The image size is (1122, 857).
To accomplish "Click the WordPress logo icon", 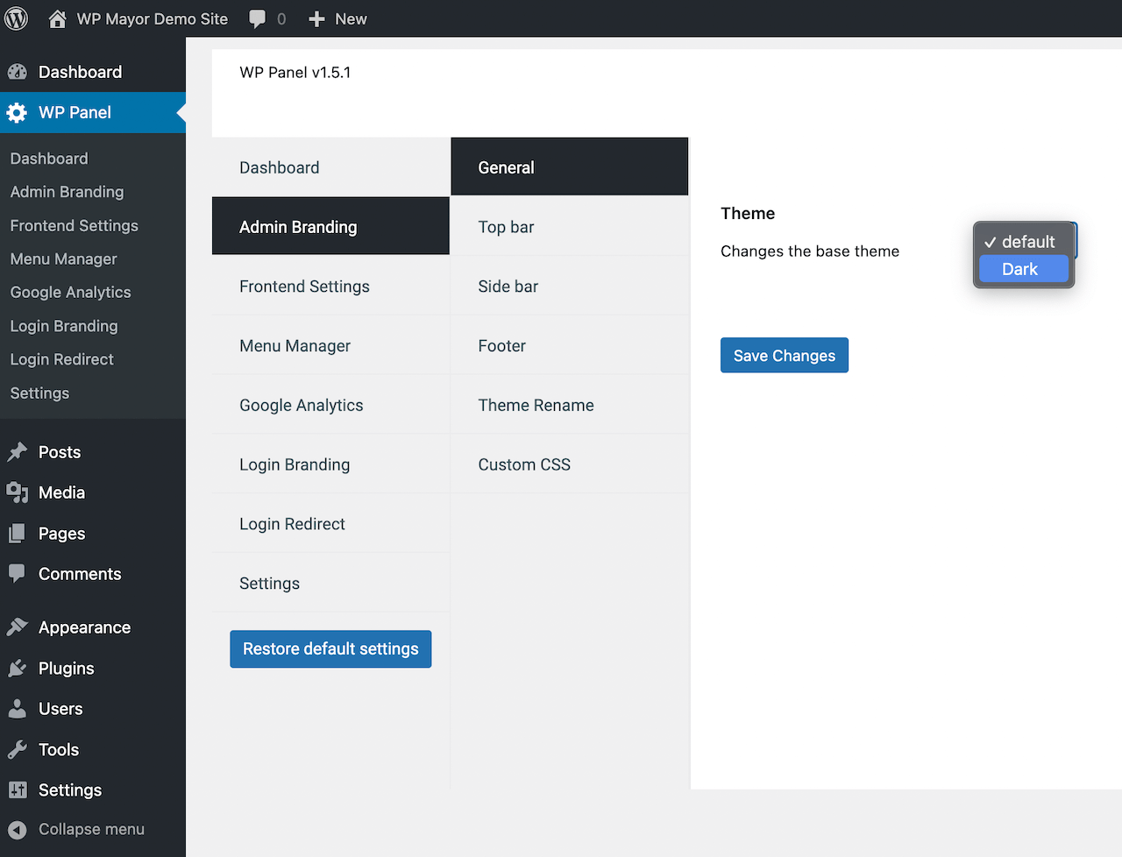I will [x=16, y=18].
